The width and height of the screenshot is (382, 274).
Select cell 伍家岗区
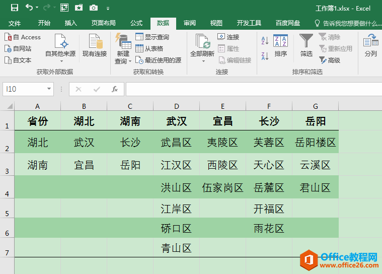222,187
